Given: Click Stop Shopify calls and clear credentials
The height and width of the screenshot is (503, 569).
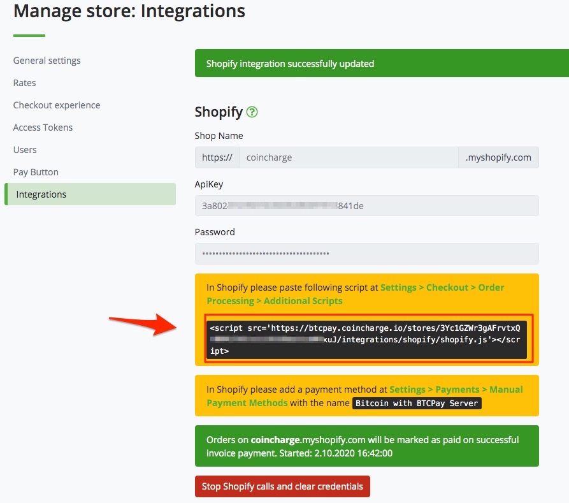Looking at the screenshot, I should [x=282, y=486].
